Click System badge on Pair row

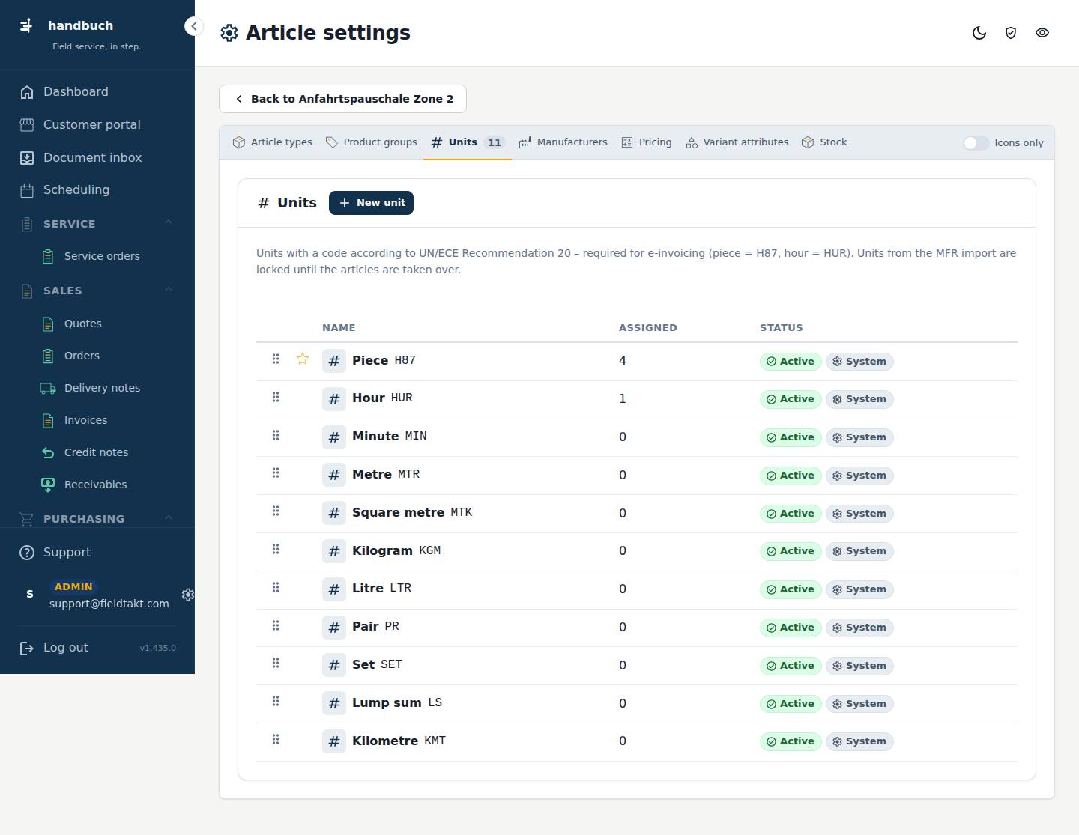(859, 628)
